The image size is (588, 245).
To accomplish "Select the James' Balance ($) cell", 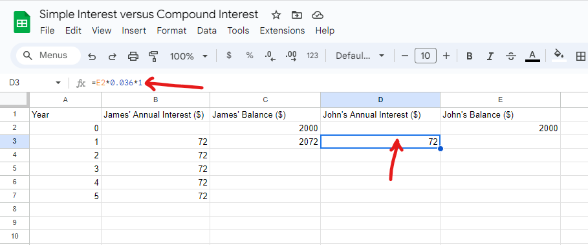I will click(x=265, y=114).
